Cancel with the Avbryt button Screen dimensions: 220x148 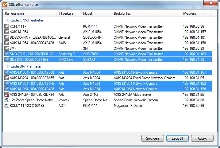click(202, 138)
